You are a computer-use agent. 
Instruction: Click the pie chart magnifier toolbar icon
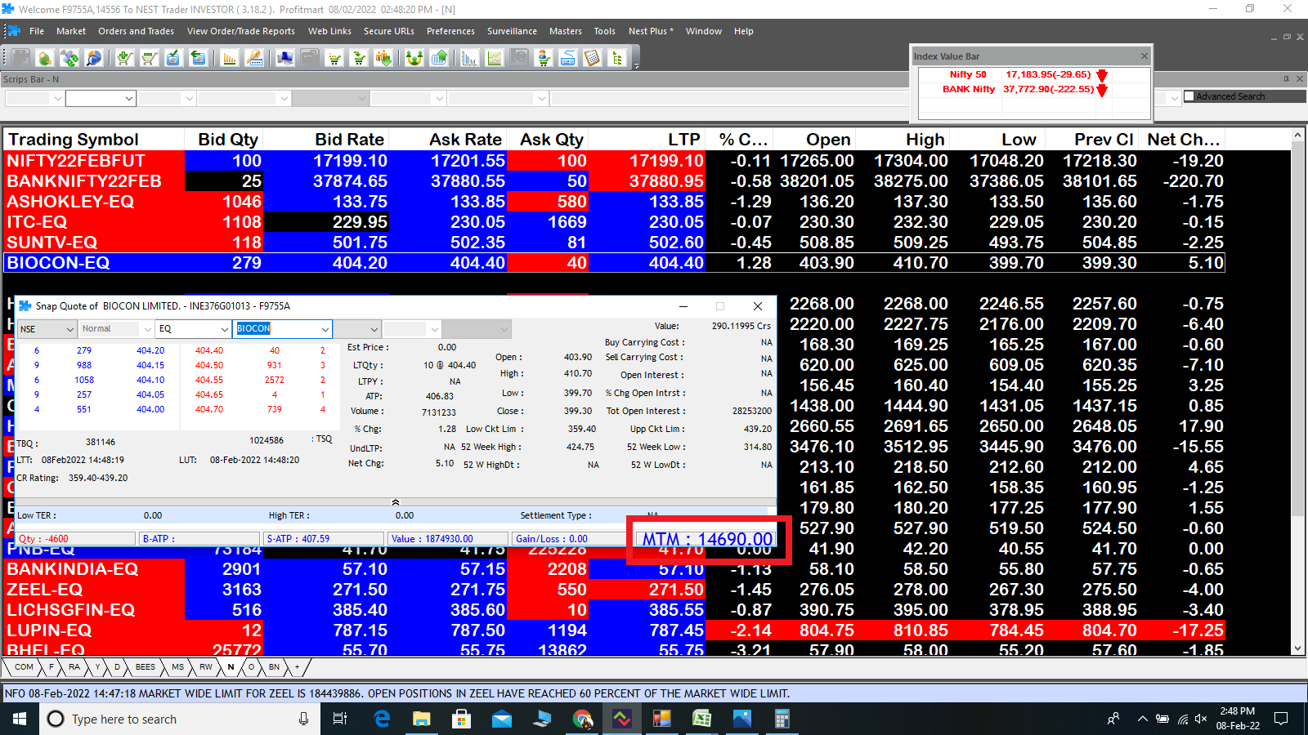[x=94, y=58]
